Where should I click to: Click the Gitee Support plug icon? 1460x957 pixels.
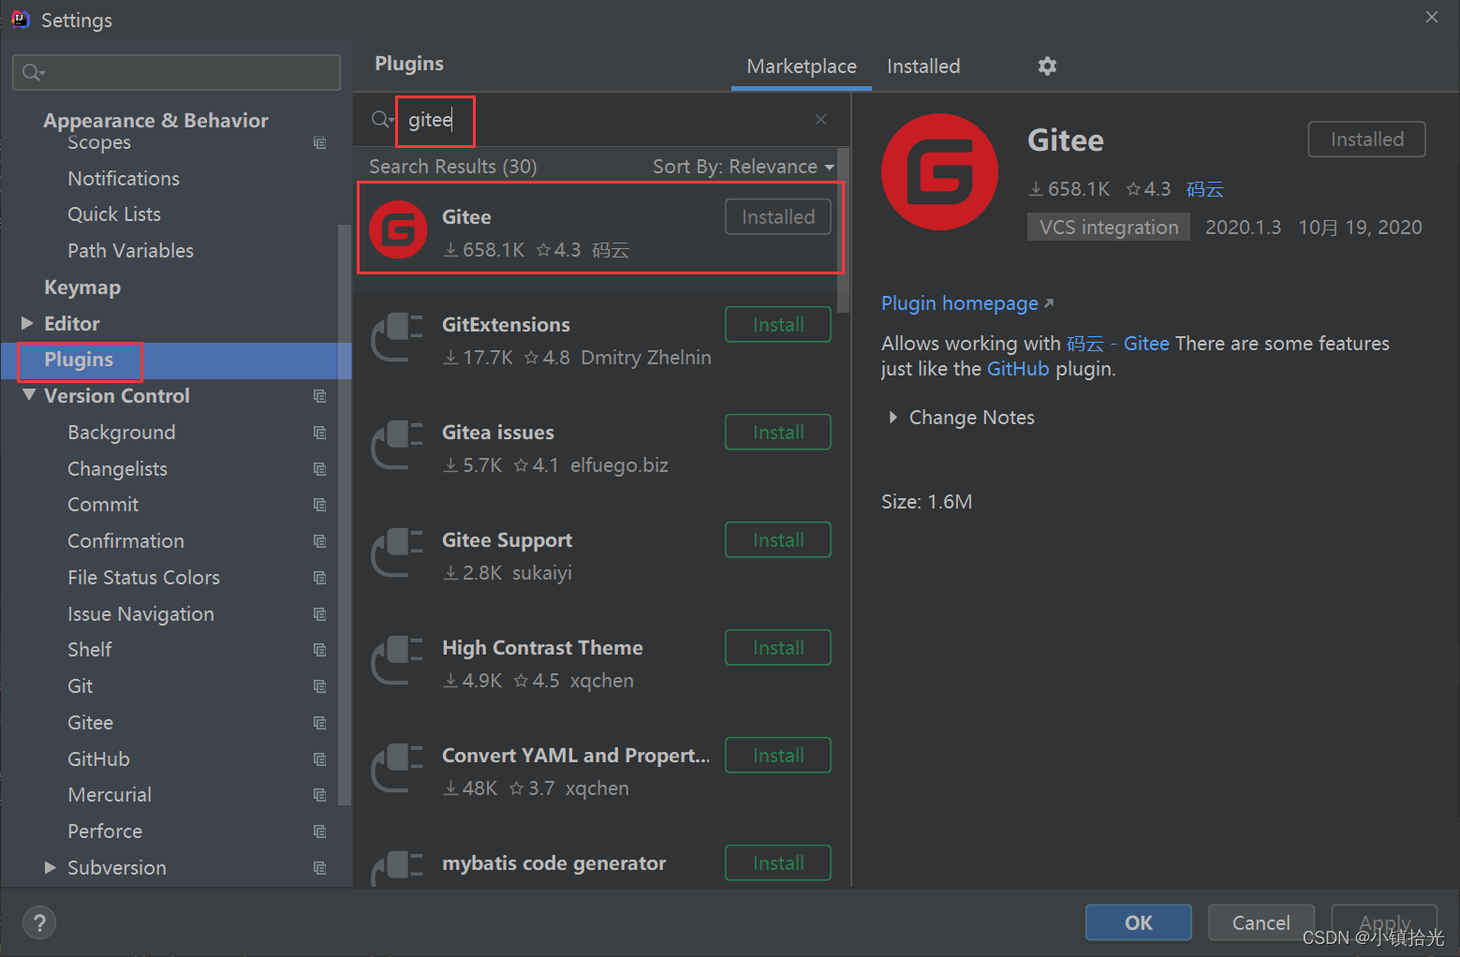click(398, 552)
